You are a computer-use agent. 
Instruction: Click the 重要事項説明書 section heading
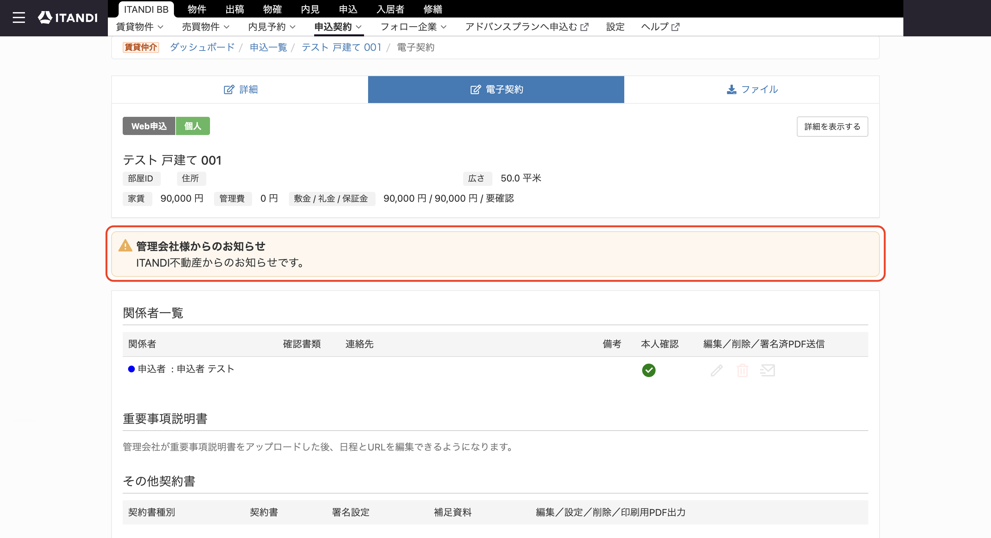165,419
